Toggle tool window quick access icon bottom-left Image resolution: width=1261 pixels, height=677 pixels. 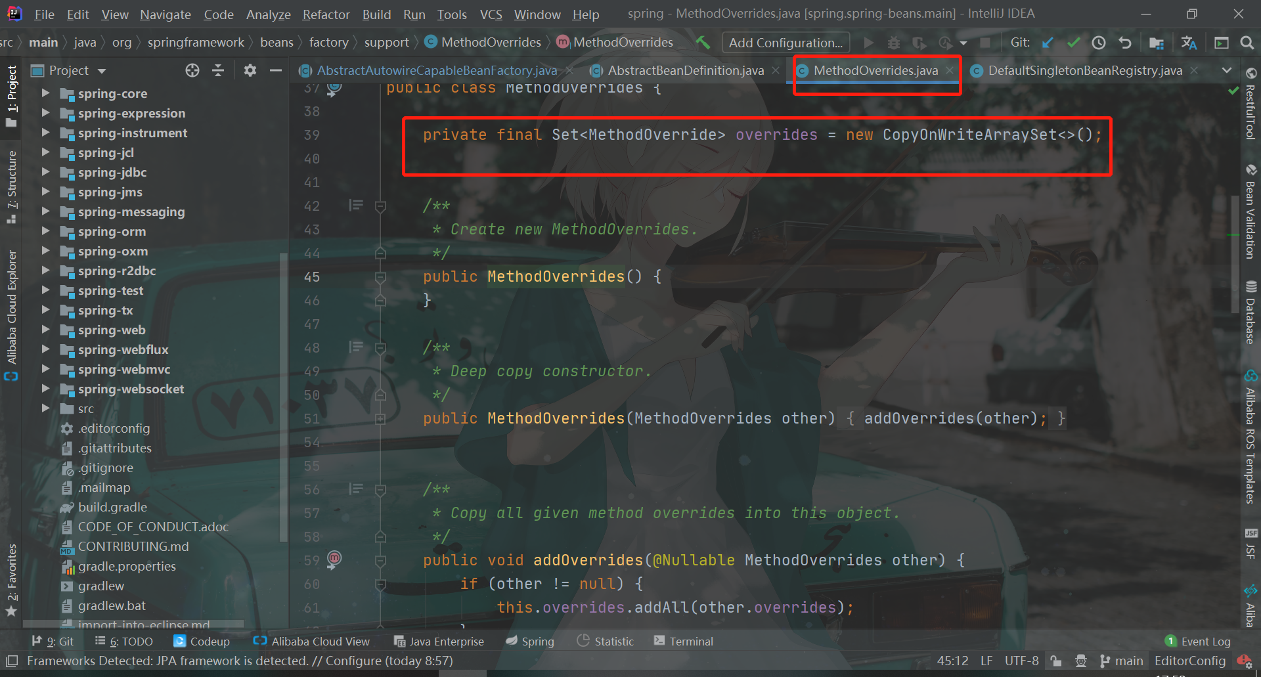11,661
